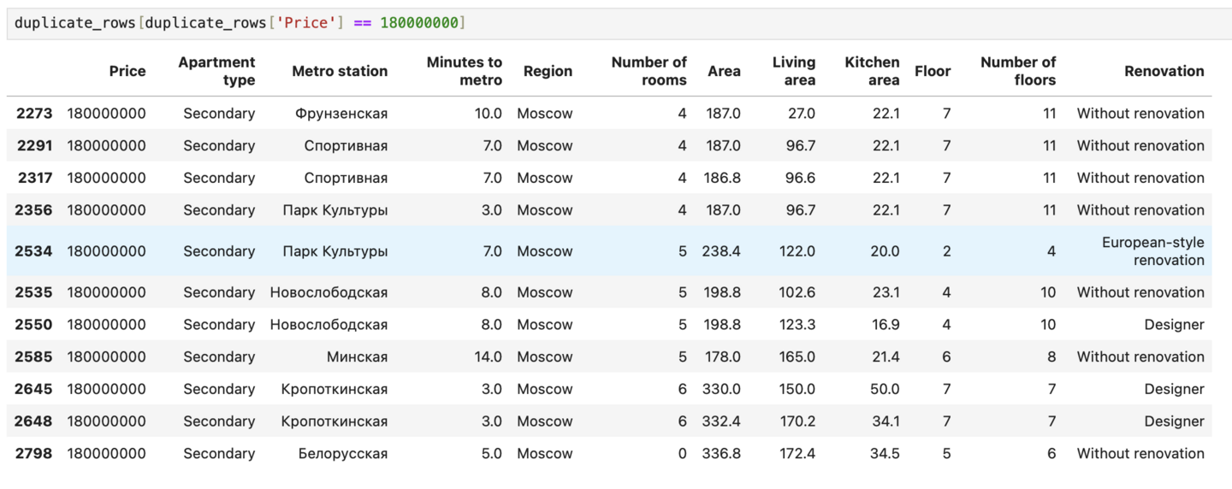Click the Region column header
The image size is (1232, 489).
[x=548, y=71]
